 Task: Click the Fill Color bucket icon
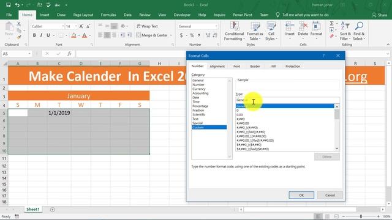pyautogui.click(x=73, y=35)
